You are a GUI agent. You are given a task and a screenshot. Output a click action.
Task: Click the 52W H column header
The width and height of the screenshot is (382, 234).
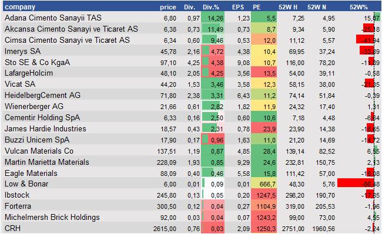[288, 7]
